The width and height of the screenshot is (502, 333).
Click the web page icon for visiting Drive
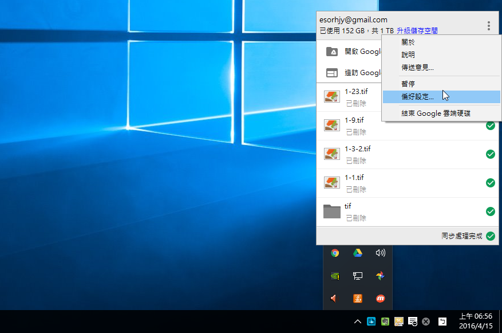331,73
